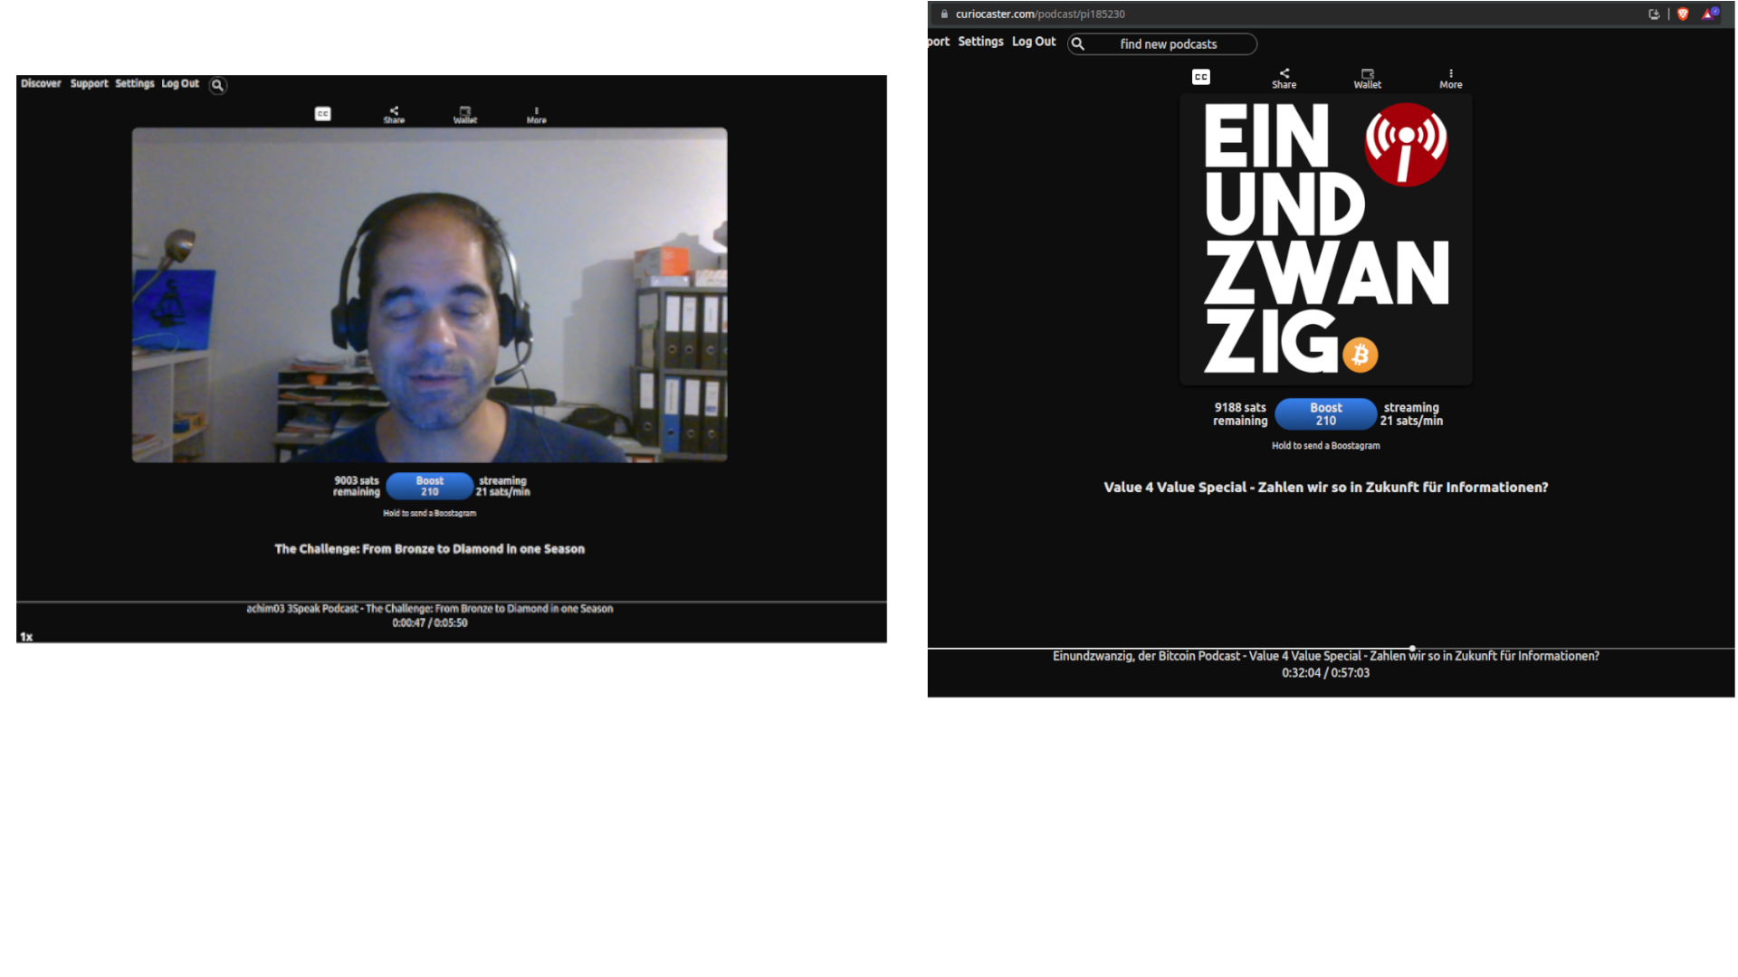Open Support in the left player window
Image resolution: width=1738 pixels, height=977 pixels.
(x=89, y=83)
